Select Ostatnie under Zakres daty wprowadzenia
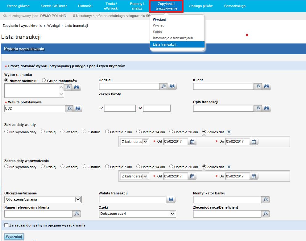 [x=85, y=166]
